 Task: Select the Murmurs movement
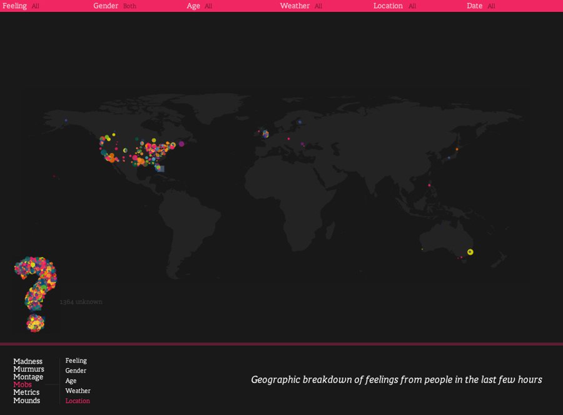[29, 369]
